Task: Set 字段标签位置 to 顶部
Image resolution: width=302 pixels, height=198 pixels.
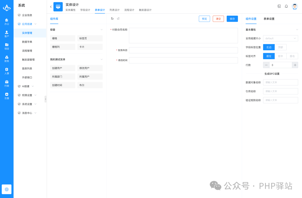Action: point(280,47)
